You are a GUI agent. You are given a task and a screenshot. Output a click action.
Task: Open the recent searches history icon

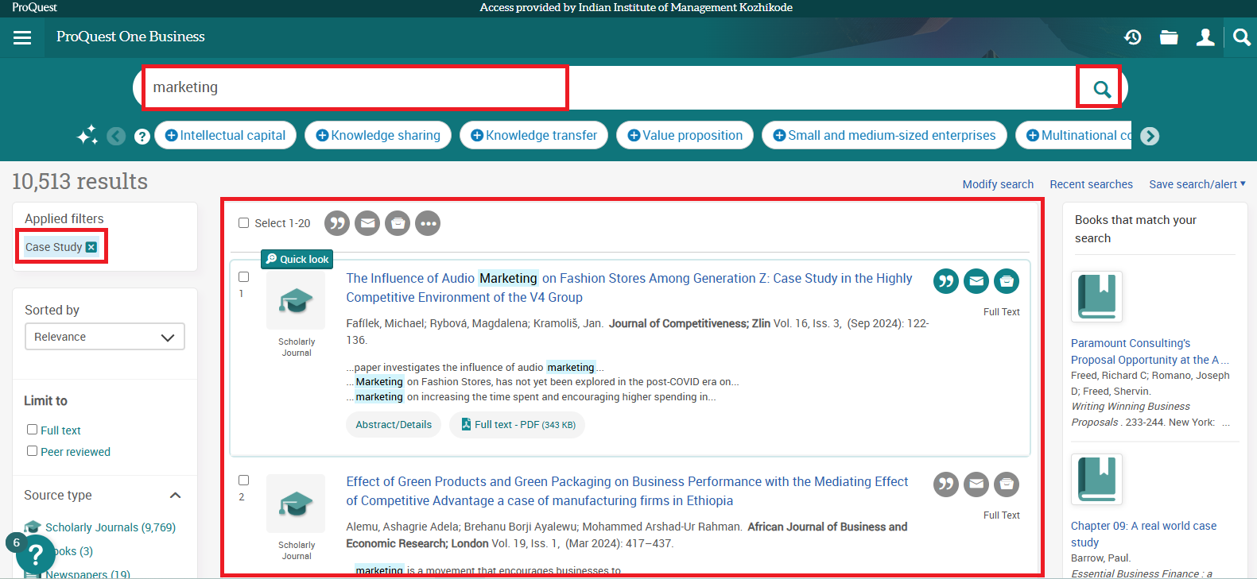1132,37
